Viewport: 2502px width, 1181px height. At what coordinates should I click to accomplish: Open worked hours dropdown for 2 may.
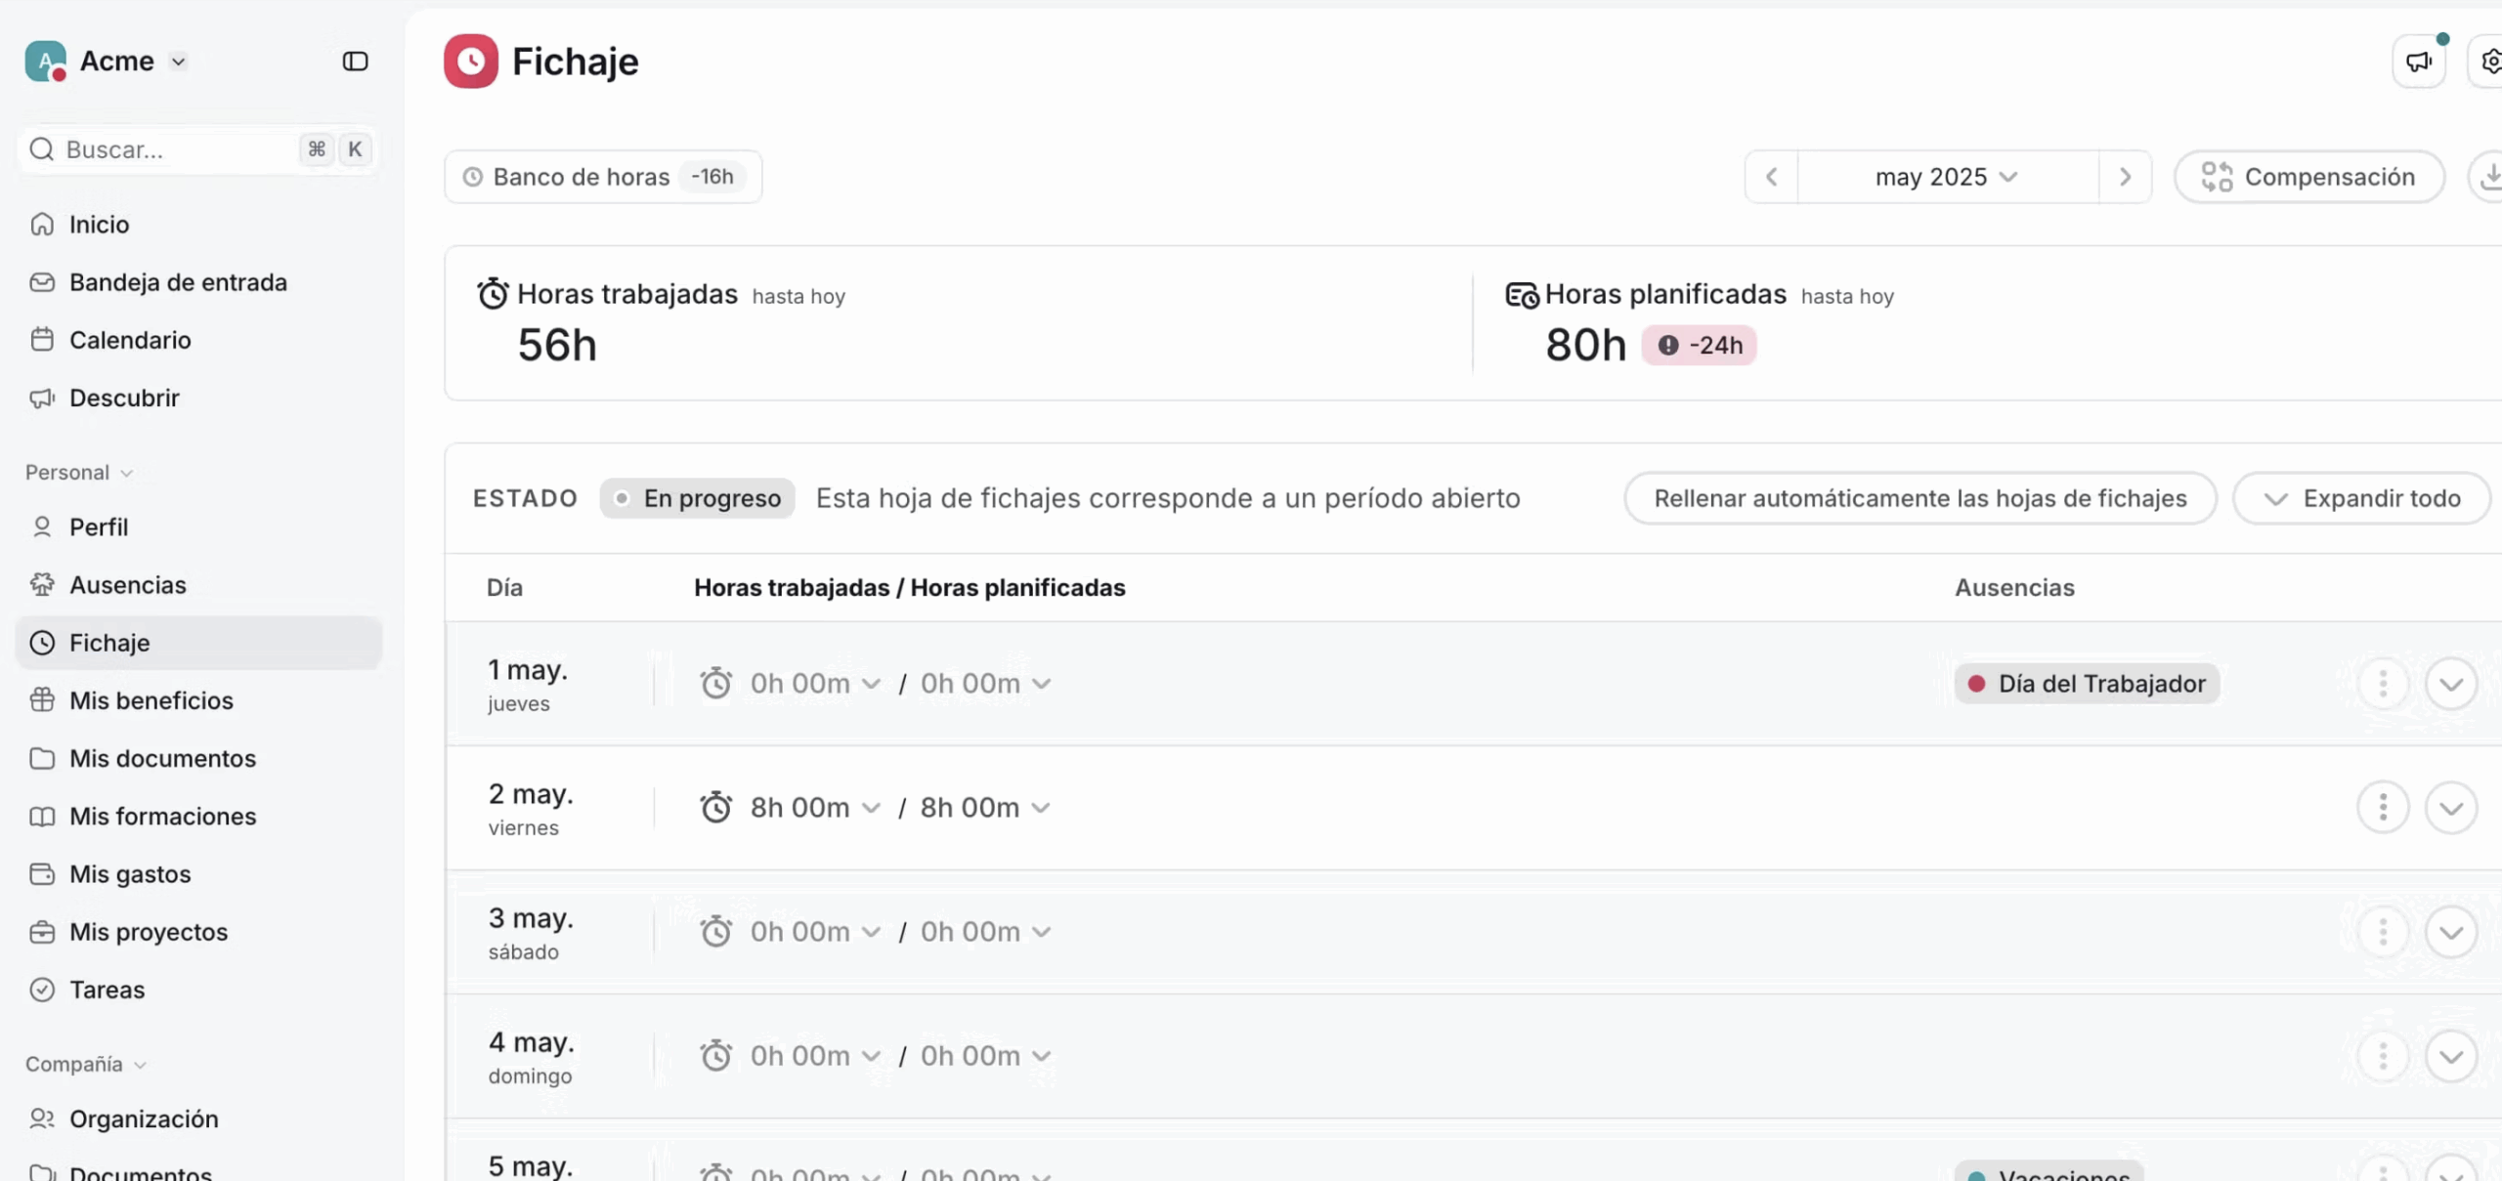[x=815, y=808]
